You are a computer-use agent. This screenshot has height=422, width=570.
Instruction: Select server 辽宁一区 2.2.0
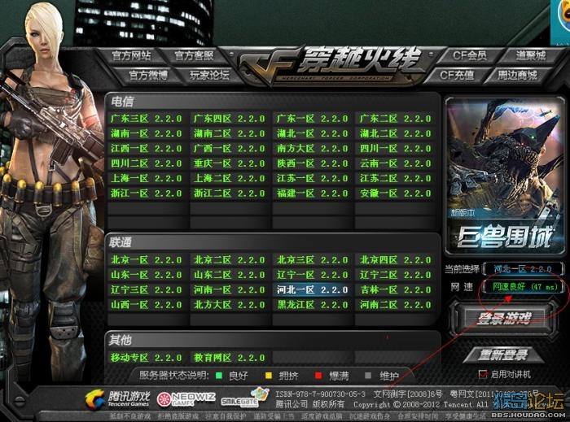point(312,275)
